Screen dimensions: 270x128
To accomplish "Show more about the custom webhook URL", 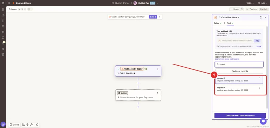I will coord(259,46).
